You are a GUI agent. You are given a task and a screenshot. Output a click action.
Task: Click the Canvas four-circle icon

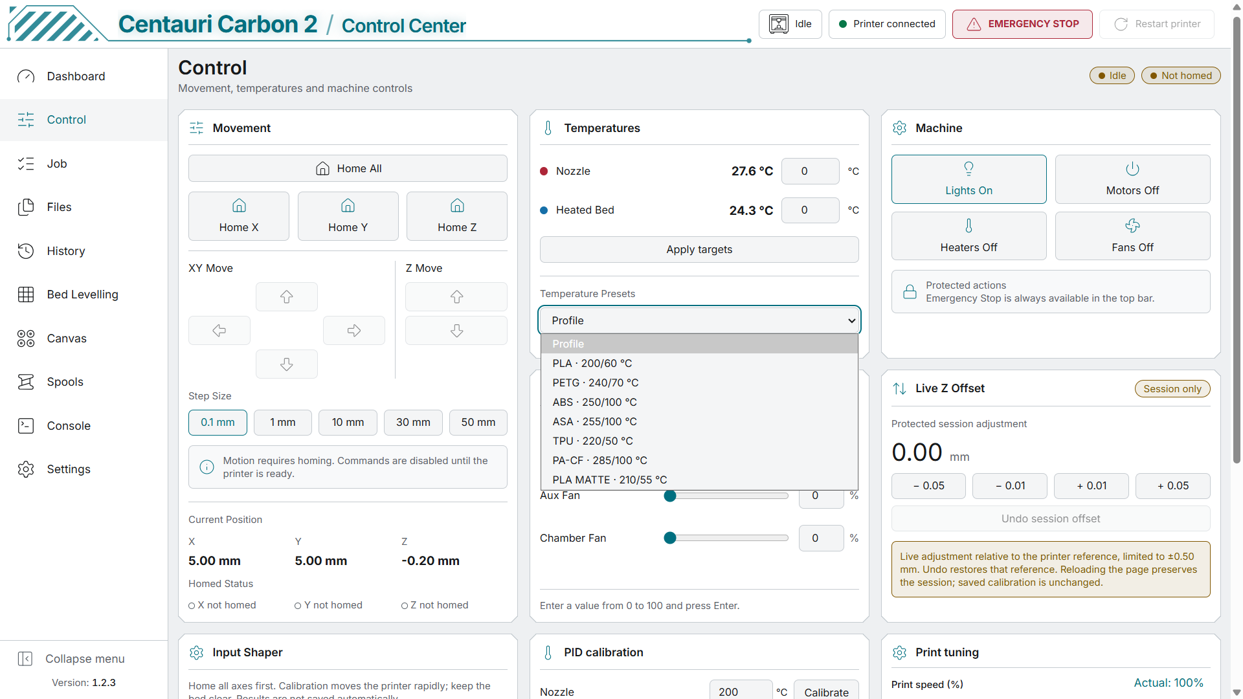pos(26,338)
